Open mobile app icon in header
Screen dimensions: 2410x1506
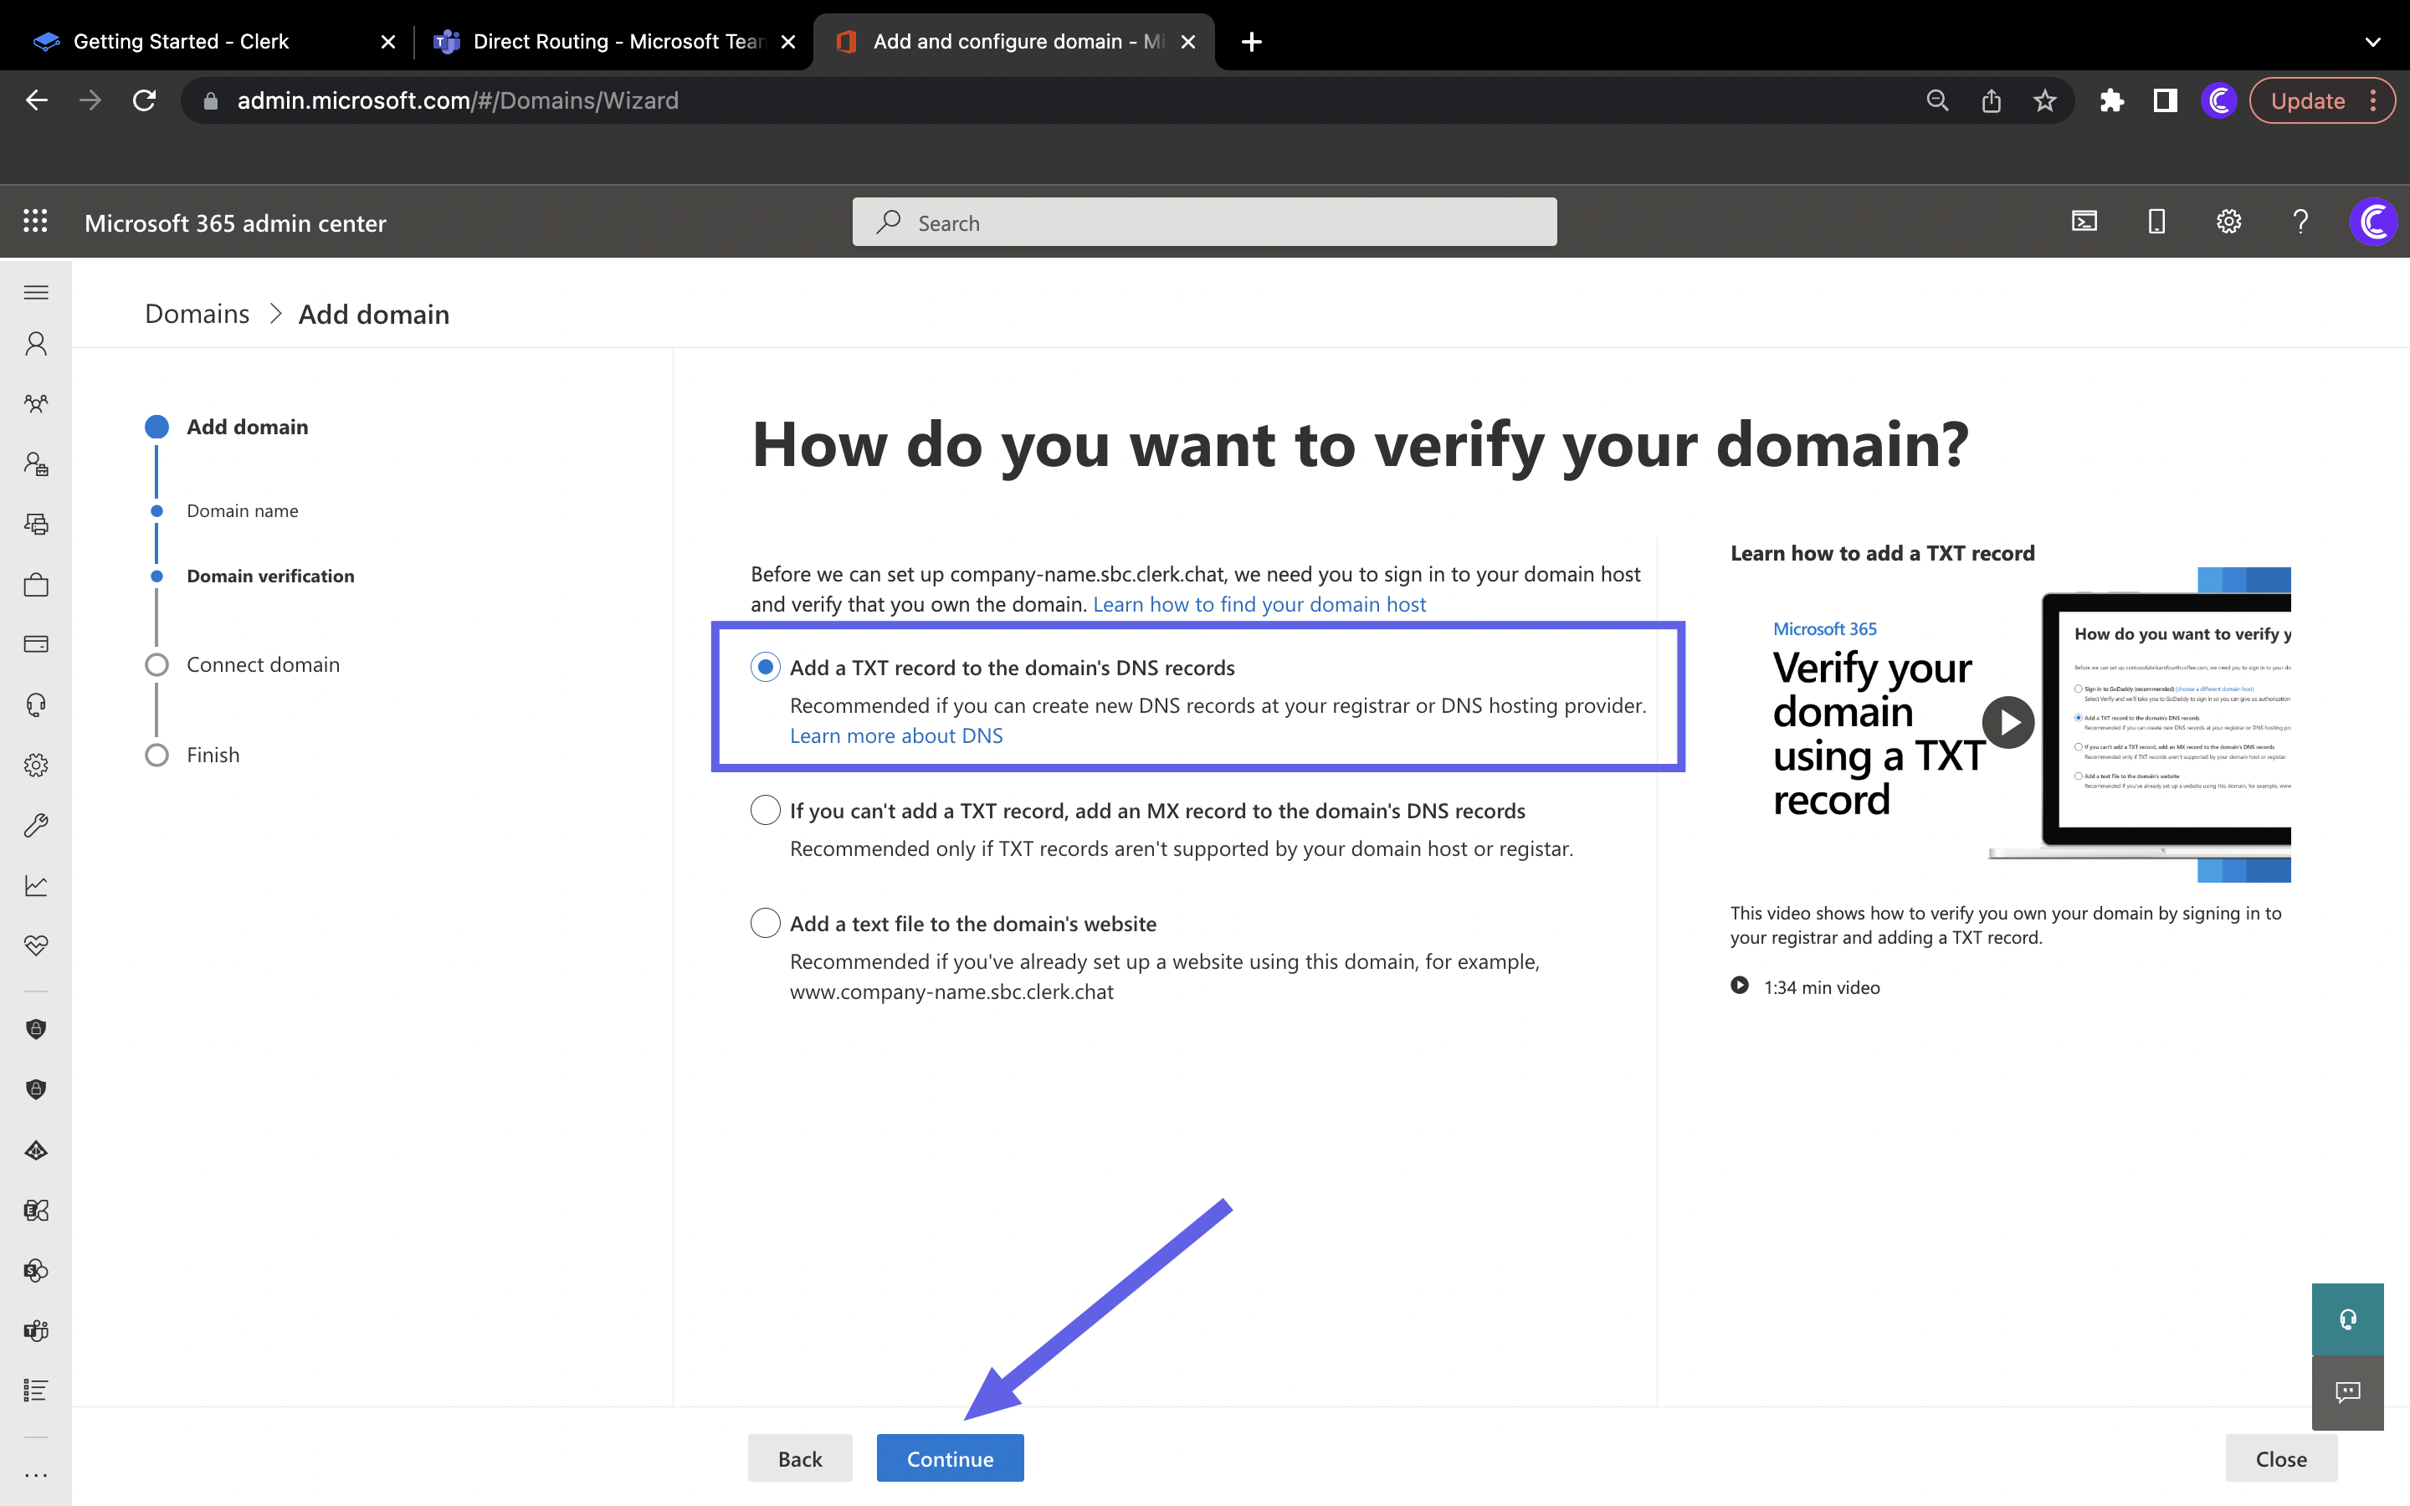coord(2156,221)
